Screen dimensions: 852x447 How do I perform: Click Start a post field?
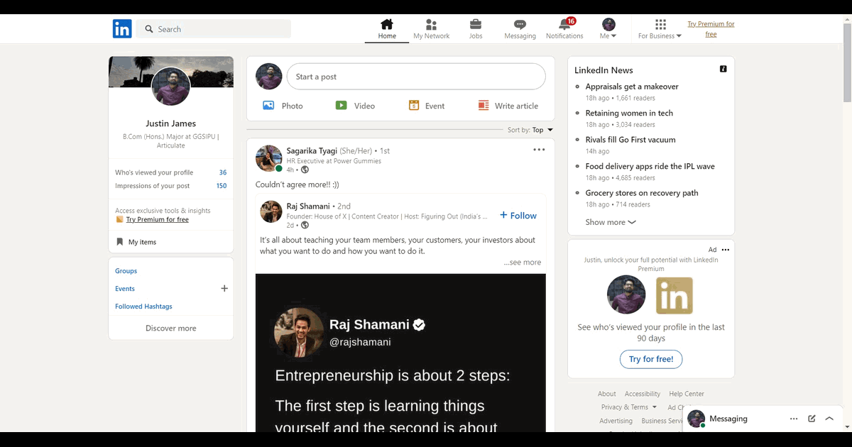click(416, 77)
